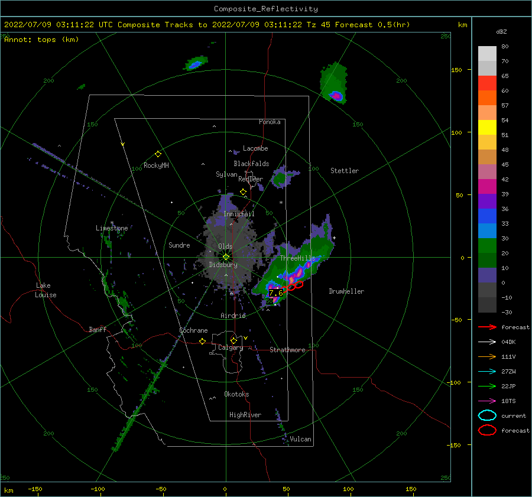Click the radar center diamond near Olds

pyautogui.click(x=226, y=257)
